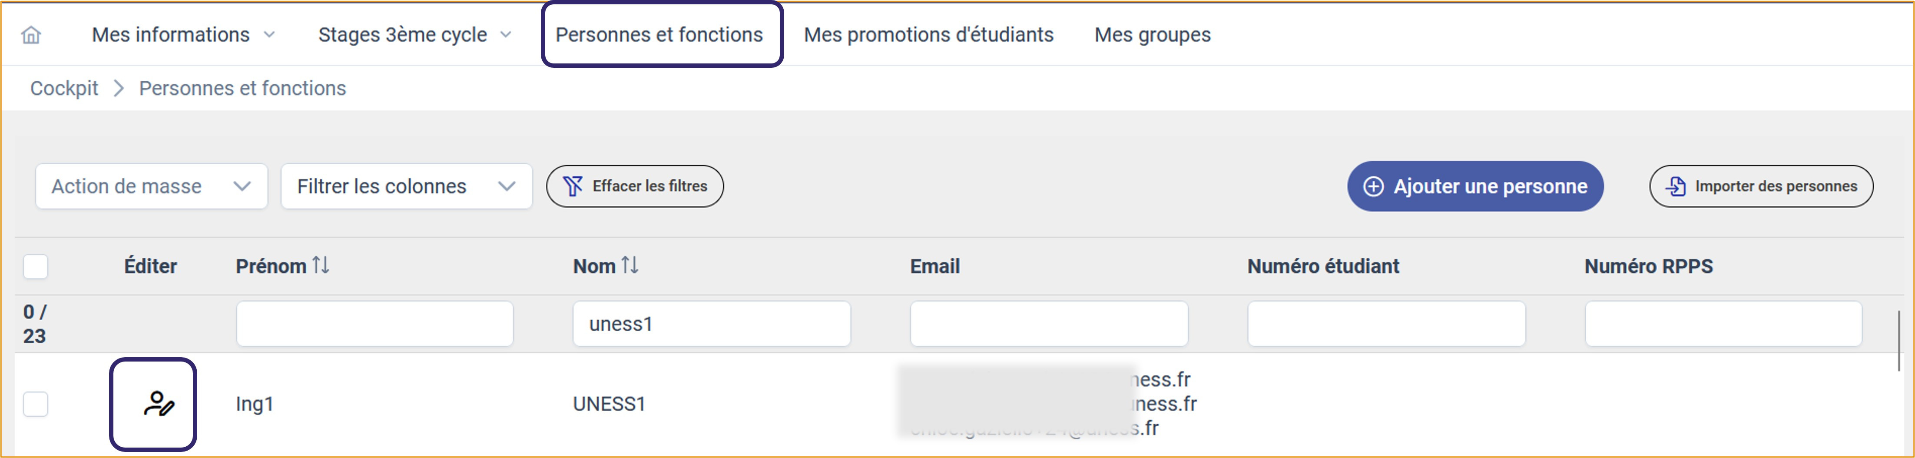Image resolution: width=1915 pixels, height=458 pixels.
Task: Select the Personnes et fonctions tab
Action: pos(659,35)
